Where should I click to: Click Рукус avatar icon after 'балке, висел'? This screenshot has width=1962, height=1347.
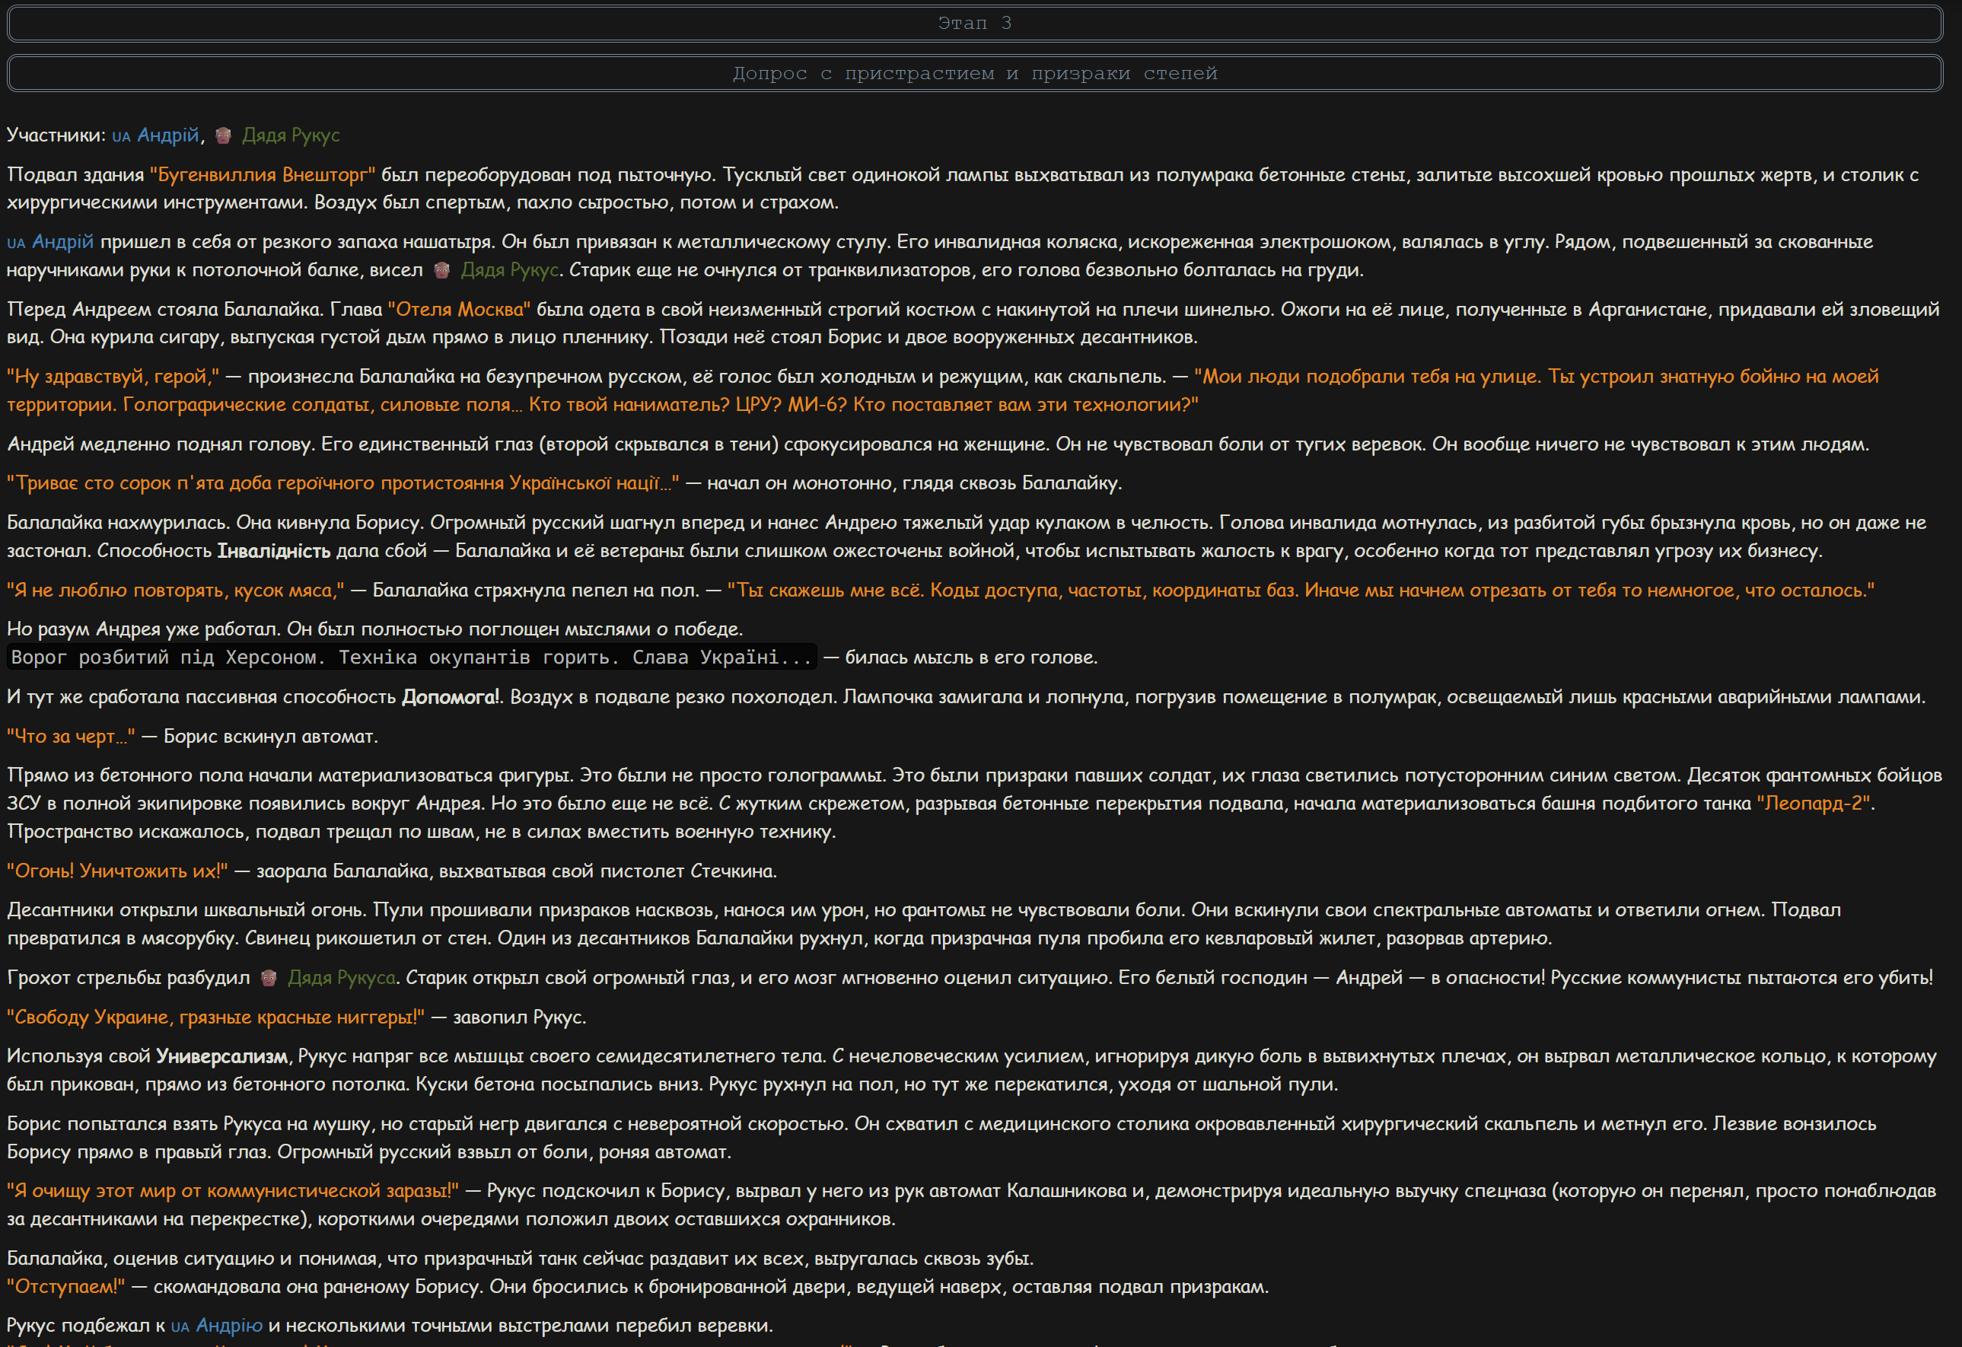click(x=441, y=270)
